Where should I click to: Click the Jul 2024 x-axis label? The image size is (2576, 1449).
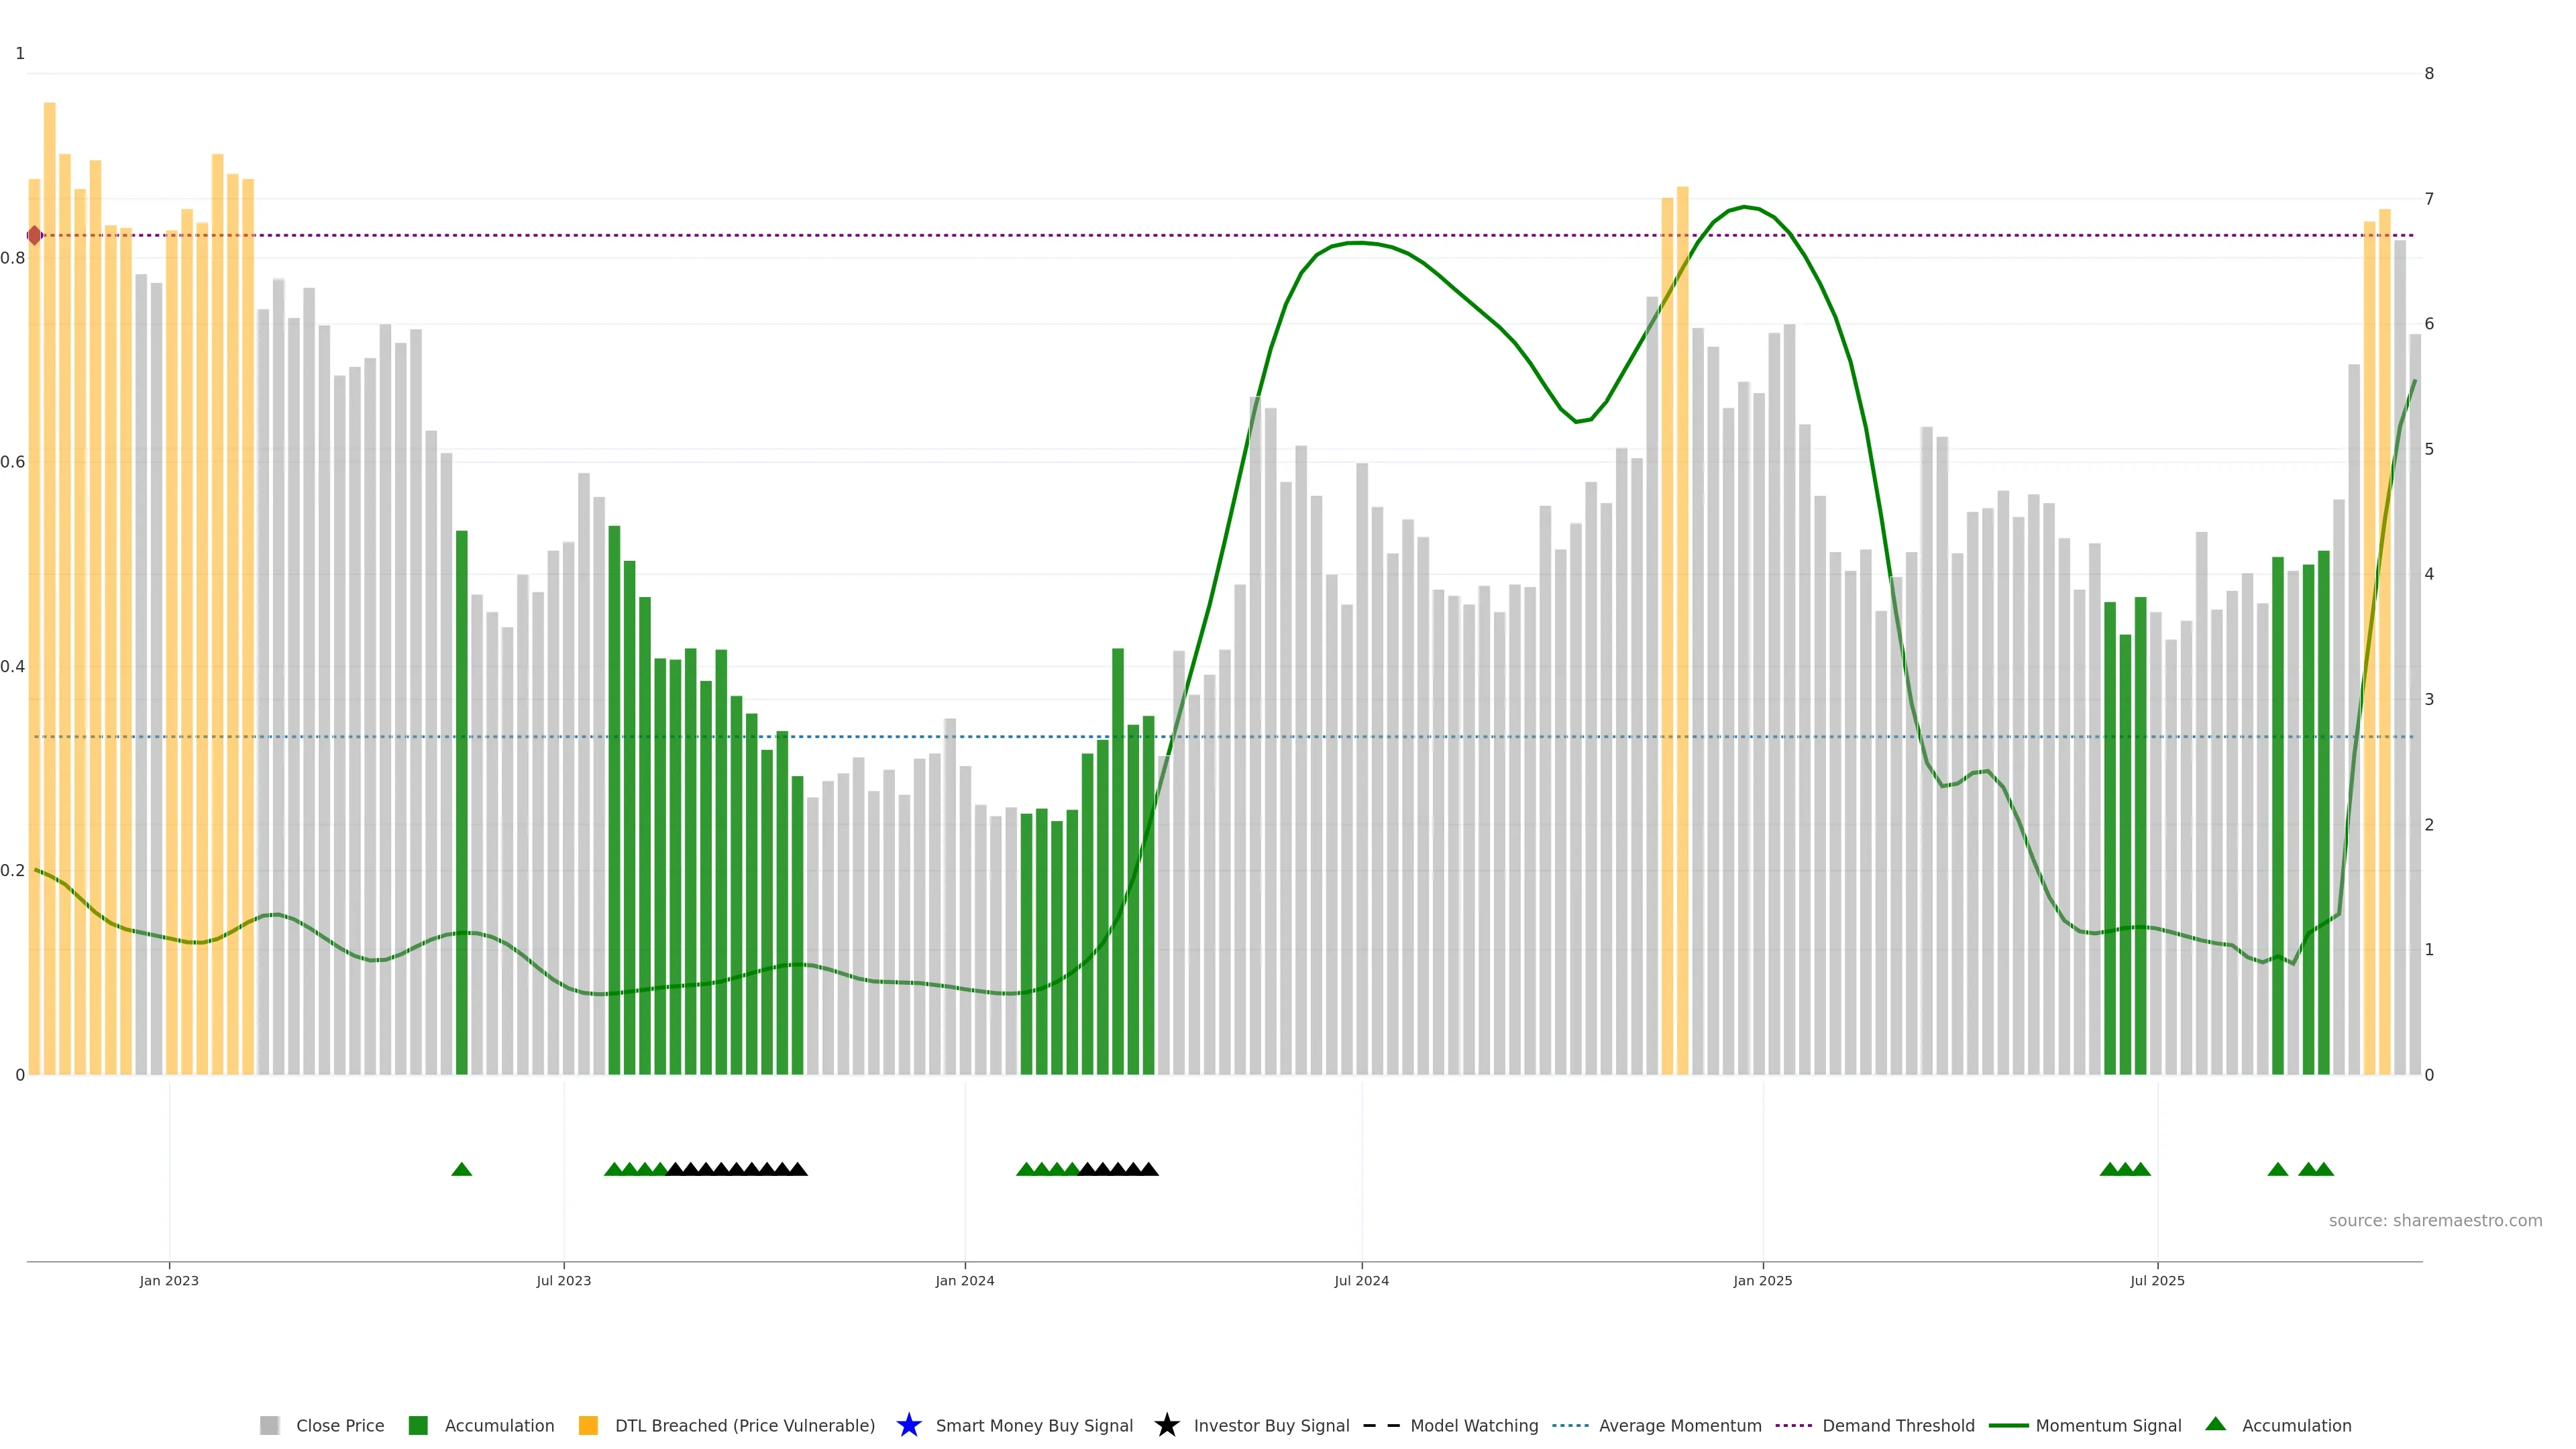pos(1361,1281)
